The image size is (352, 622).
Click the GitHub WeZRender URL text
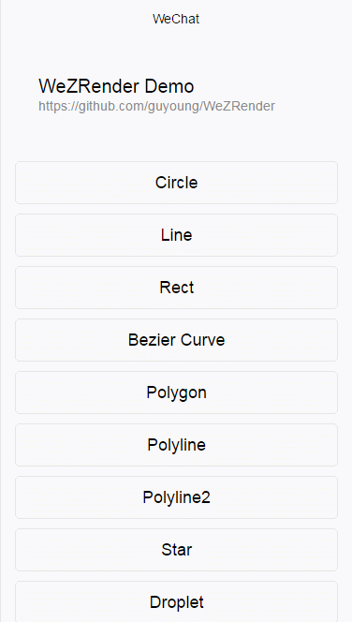tap(156, 106)
